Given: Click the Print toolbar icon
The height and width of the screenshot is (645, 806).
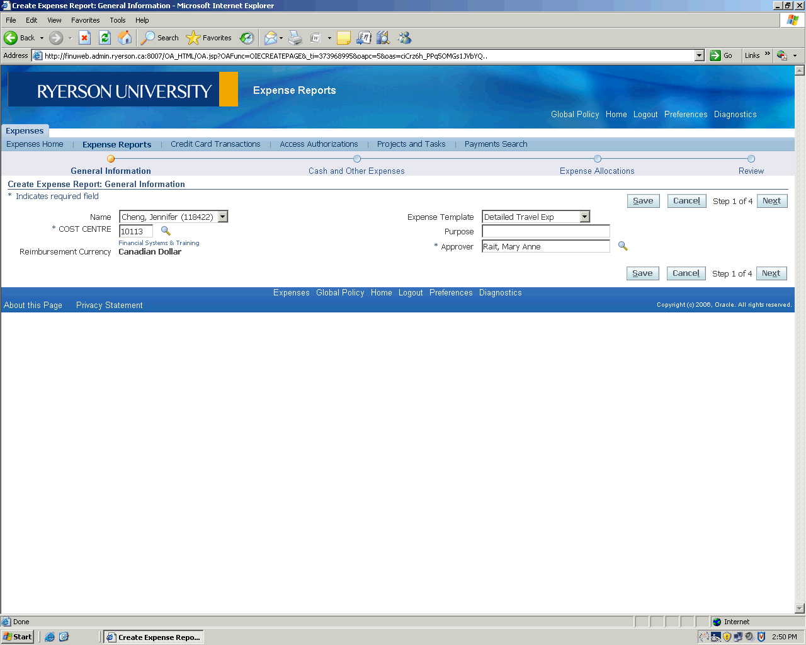Looking at the screenshot, I should click(295, 38).
